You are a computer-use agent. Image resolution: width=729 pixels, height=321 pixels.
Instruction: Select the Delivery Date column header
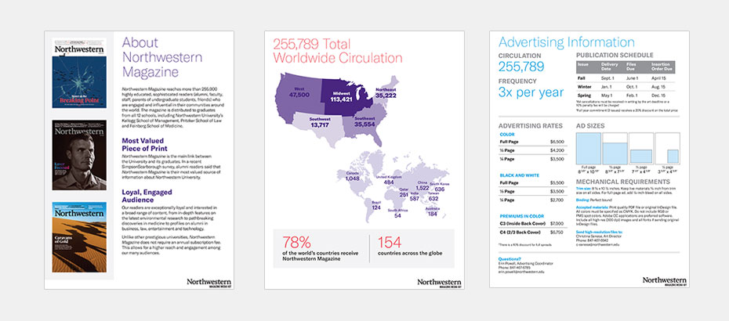pos(608,67)
